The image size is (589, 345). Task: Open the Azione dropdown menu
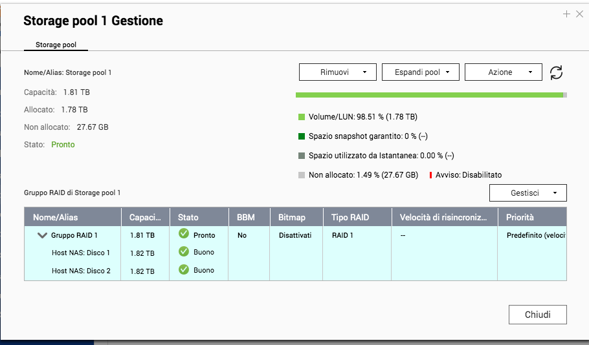(504, 72)
